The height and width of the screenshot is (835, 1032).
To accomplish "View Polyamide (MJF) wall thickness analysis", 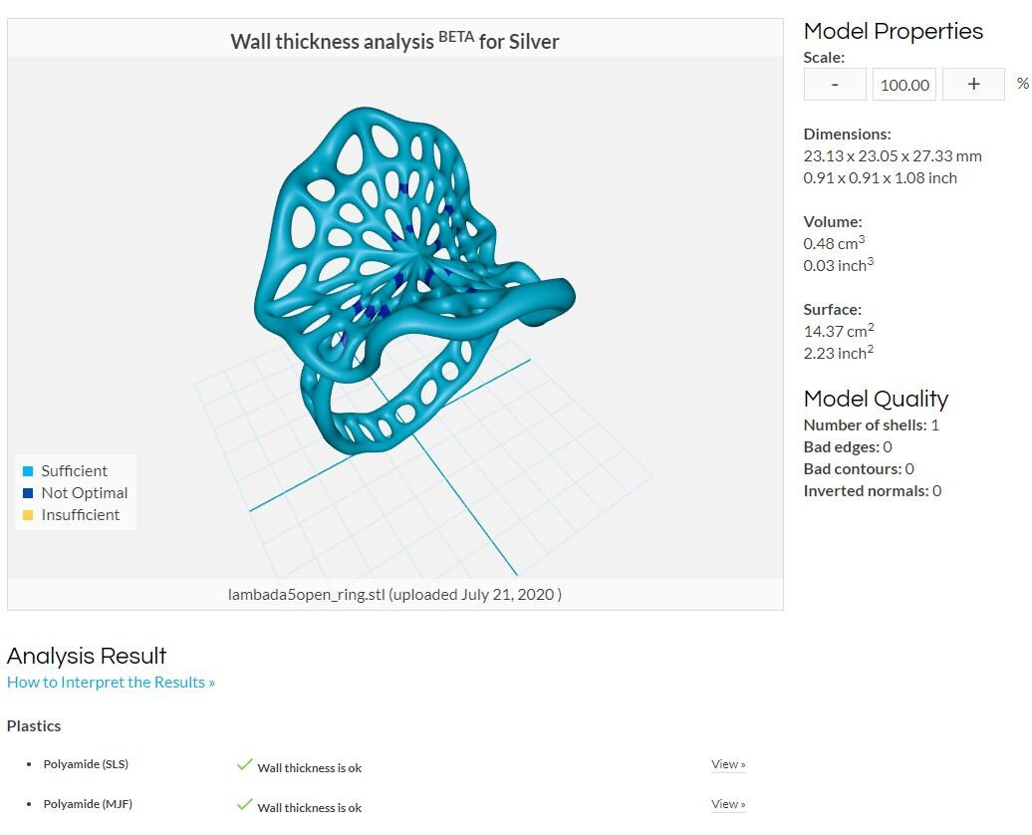I will (x=728, y=804).
